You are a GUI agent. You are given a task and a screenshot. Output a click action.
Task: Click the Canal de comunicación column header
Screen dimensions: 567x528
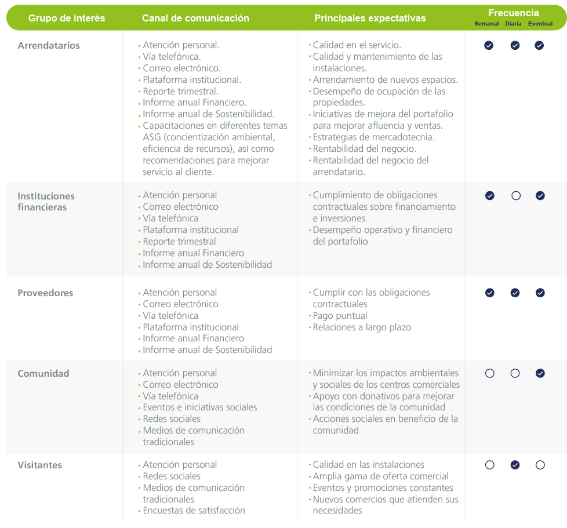(x=195, y=18)
